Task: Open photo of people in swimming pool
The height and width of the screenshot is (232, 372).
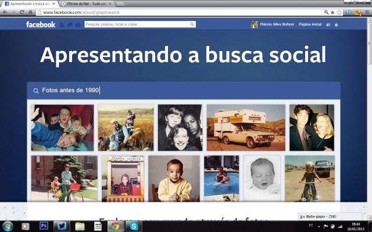Action: point(221,179)
